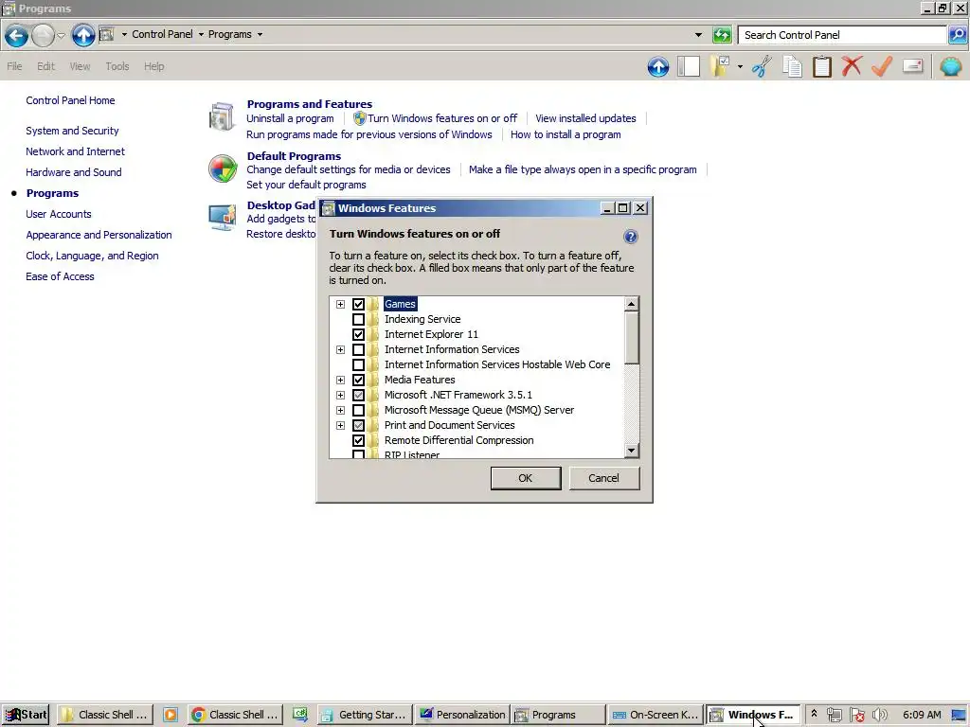Click the Action Center flag tray icon
The height and width of the screenshot is (727, 970).
(856, 715)
